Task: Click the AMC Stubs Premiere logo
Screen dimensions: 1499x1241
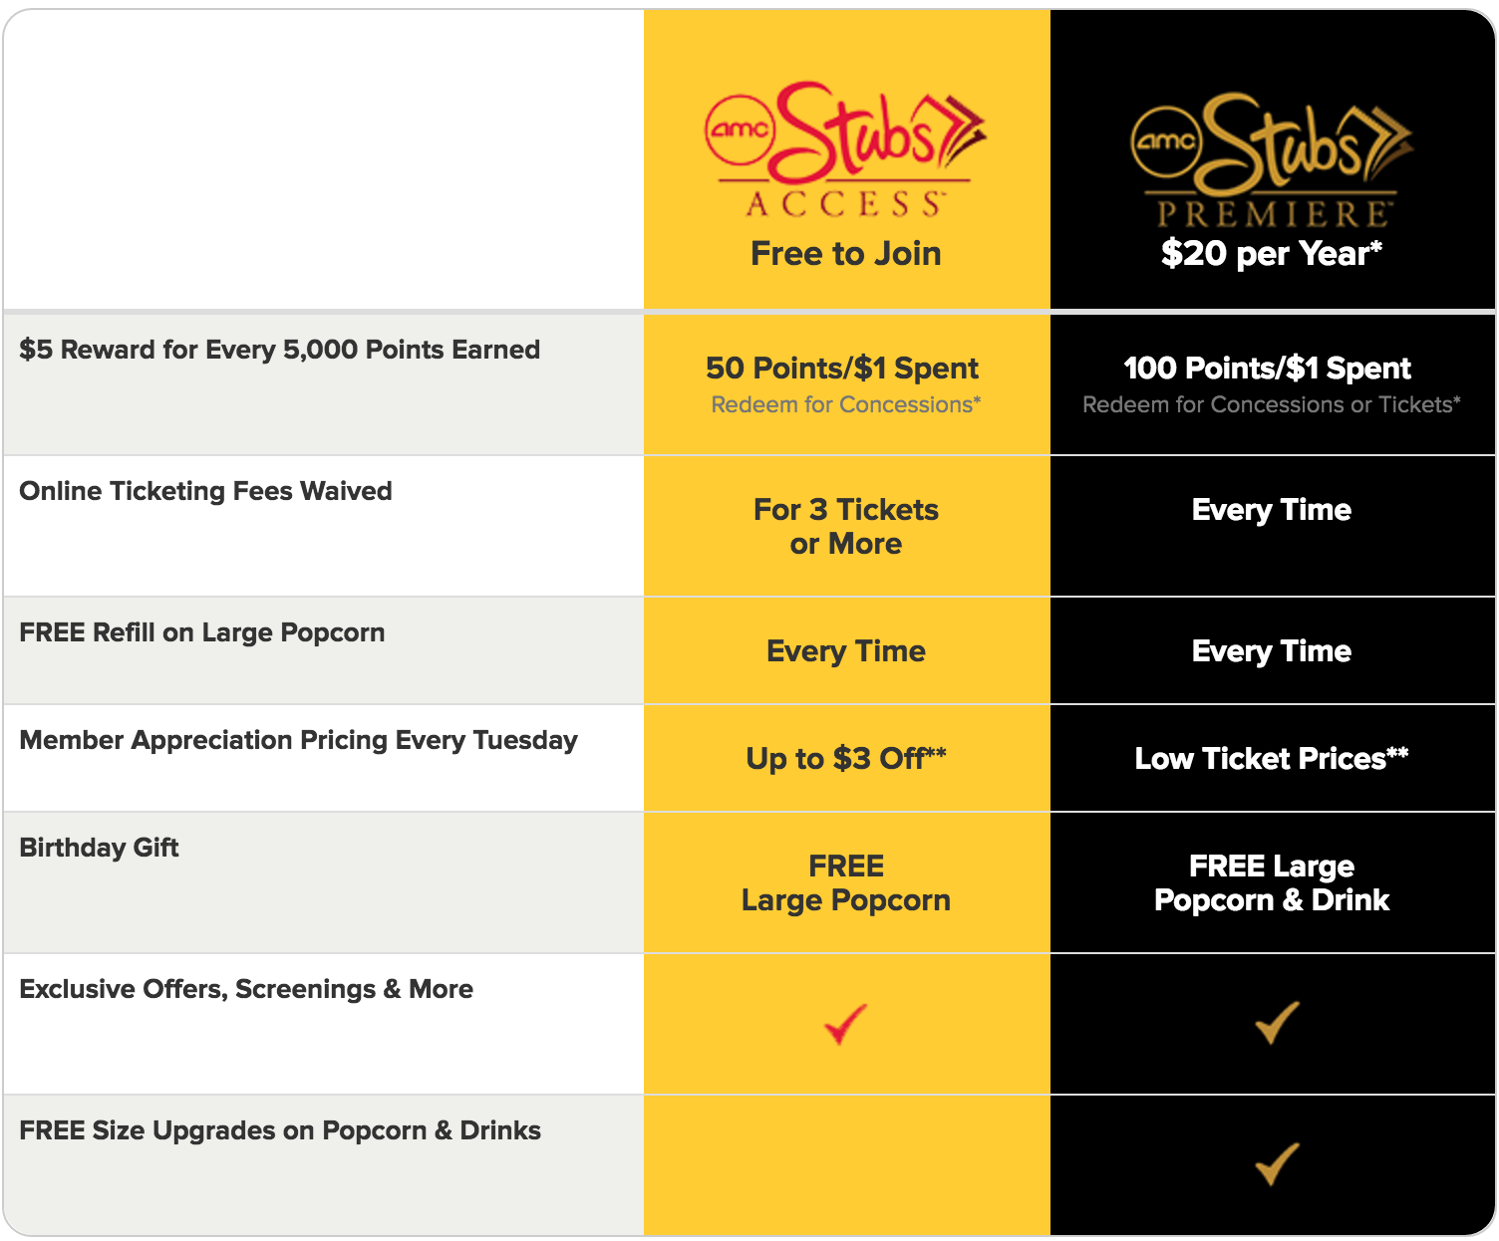Action: (x=1272, y=160)
